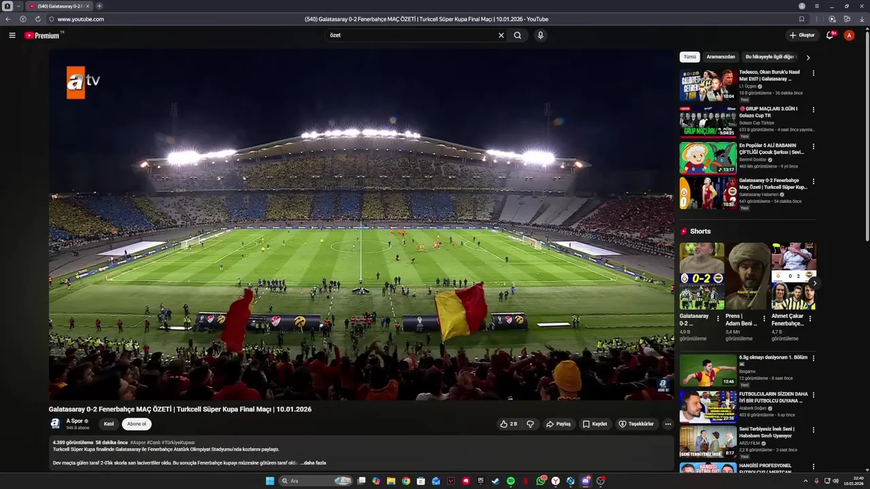The image size is (870, 489).
Task: Open the Seni Terbiyesiz İnek Seni thumbnail
Action: click(x=708, y=441)
